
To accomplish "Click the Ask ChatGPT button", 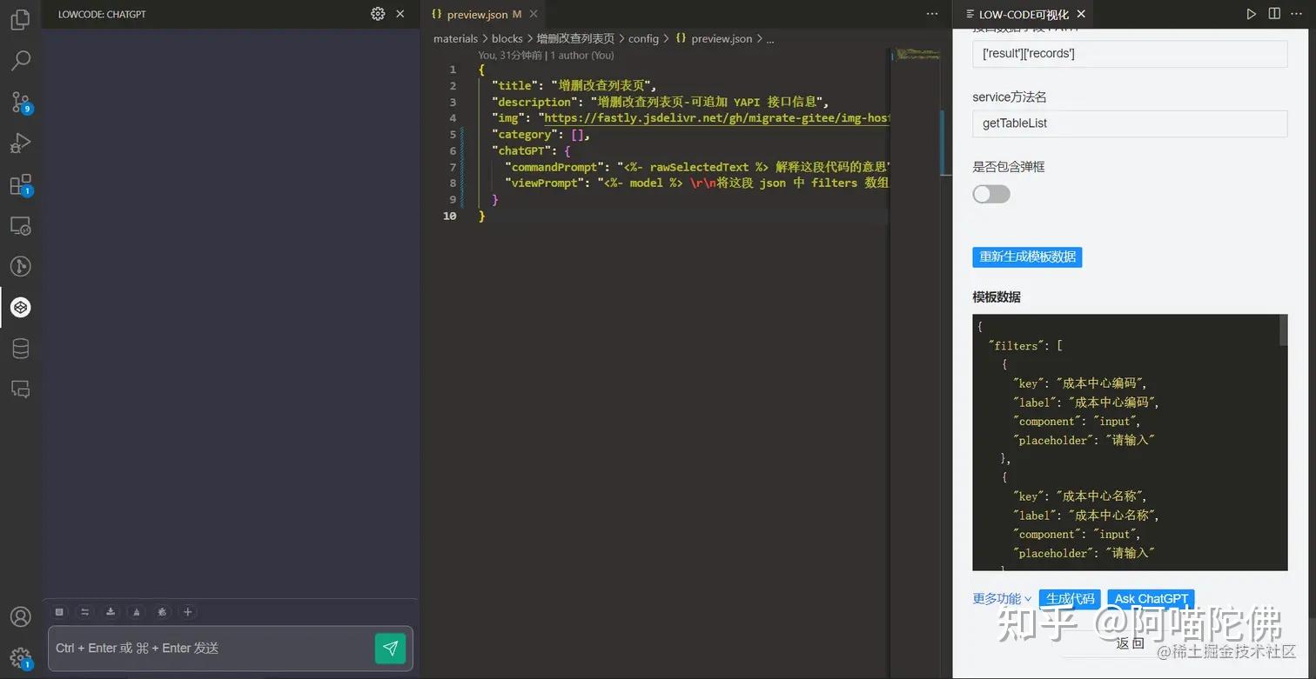I will (1151, 599).
